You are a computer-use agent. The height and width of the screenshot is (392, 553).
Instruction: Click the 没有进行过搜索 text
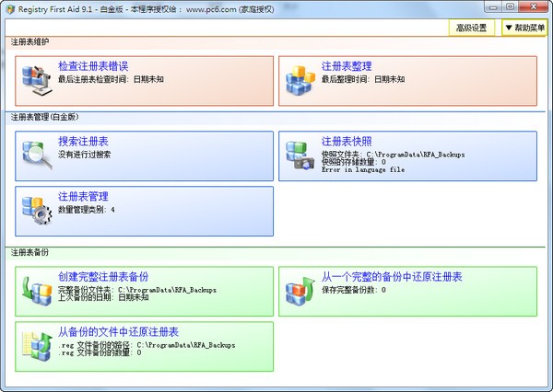coord(84,155)
